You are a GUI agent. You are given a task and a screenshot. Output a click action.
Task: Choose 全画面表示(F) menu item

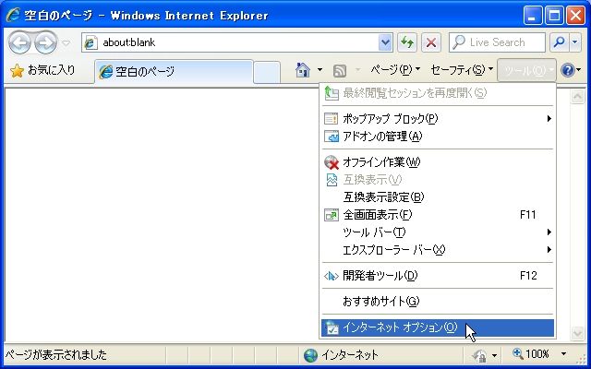[438, 215]
